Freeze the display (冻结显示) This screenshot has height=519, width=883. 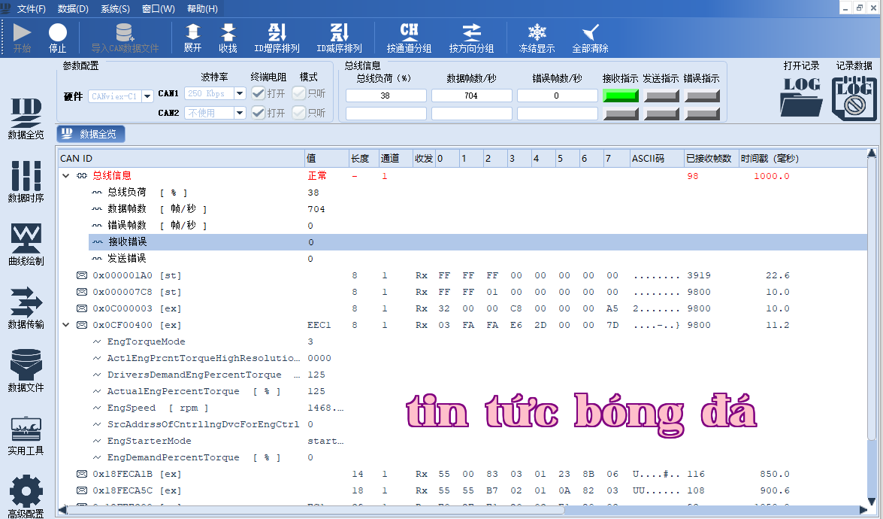(537, 38)
